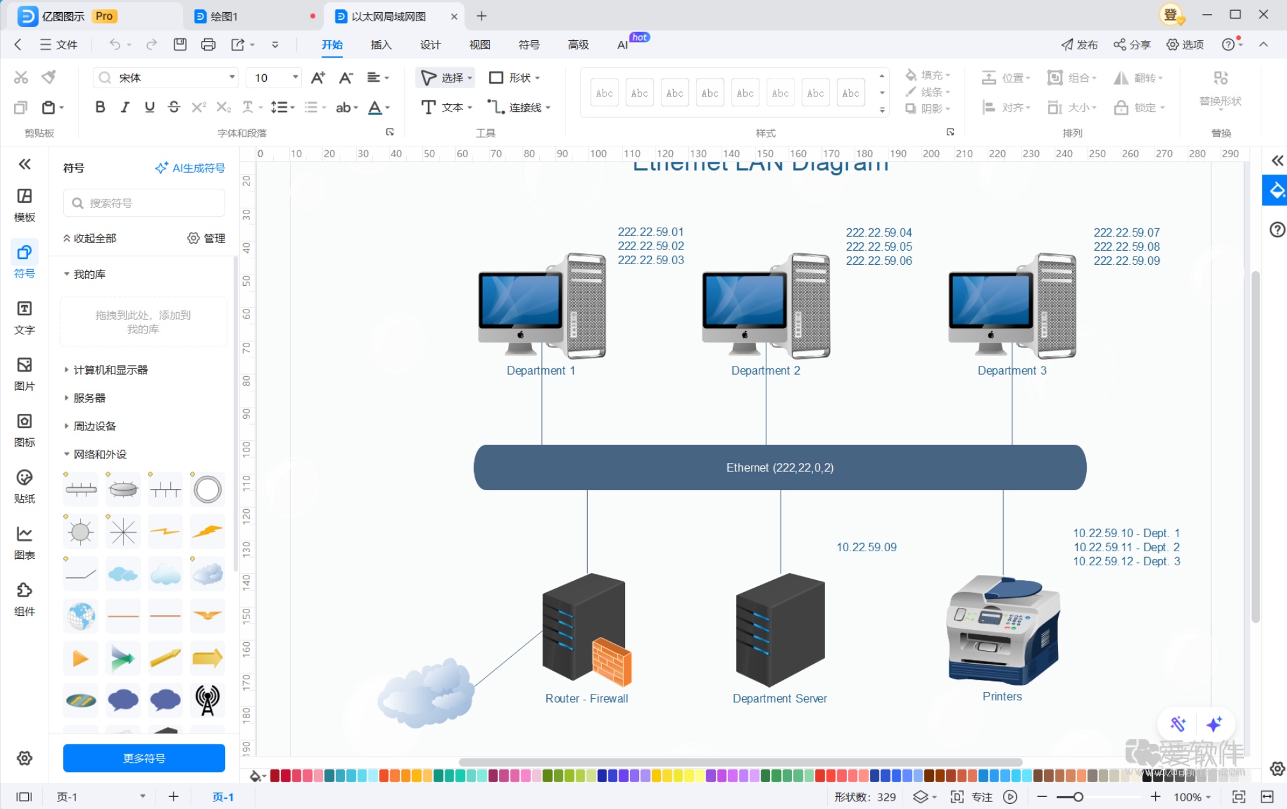The width and height of the screenshot is (1287, 809).
Task: Add a new page with the plus button
Action: pyautogui.click(x=173, y=796)
